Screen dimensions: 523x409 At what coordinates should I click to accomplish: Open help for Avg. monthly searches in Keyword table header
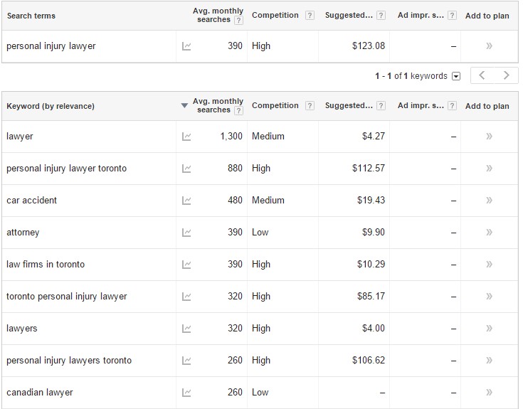[x=238, y=111]
